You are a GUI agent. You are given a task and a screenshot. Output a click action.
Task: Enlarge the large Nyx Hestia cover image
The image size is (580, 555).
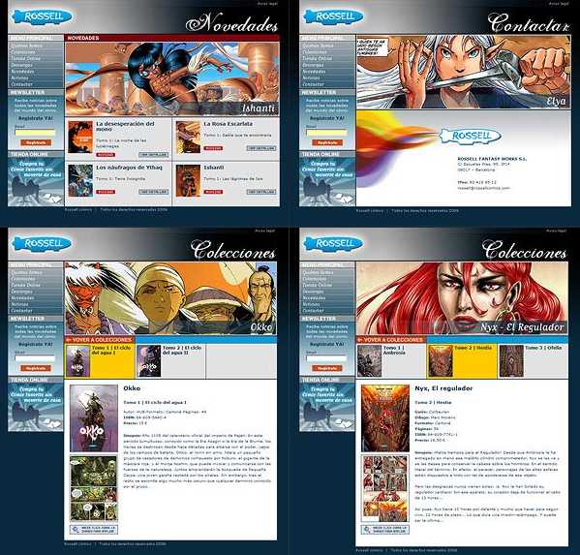click(x=385, y=418)
